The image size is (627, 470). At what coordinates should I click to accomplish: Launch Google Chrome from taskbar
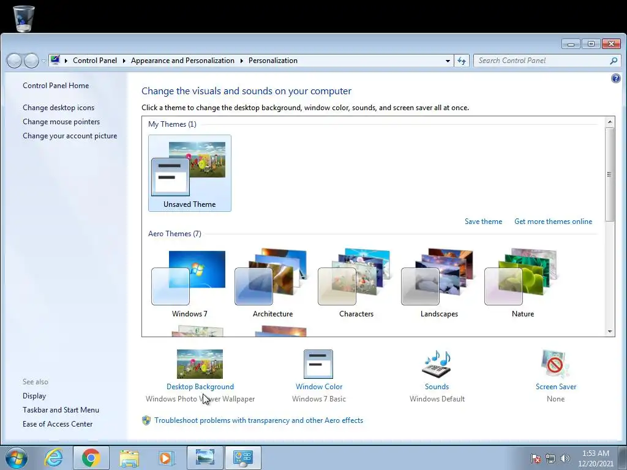tap(91, 458)
